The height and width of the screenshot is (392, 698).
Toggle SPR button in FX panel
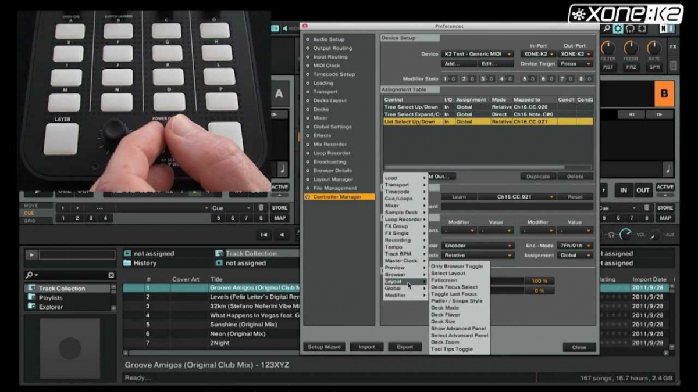coord(654,67)
